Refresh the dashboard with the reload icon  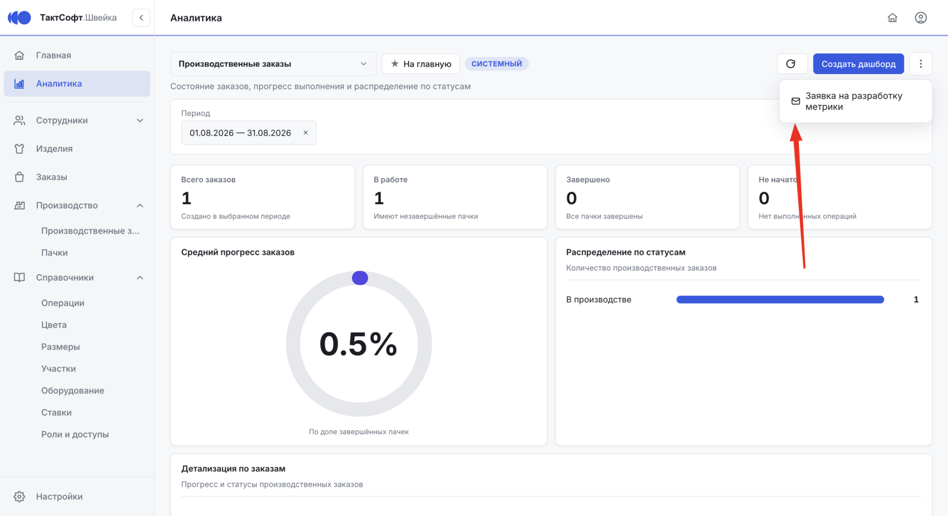(791, 64)
